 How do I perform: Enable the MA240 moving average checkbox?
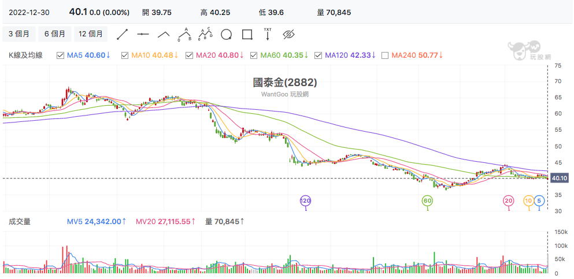[385, 55]
